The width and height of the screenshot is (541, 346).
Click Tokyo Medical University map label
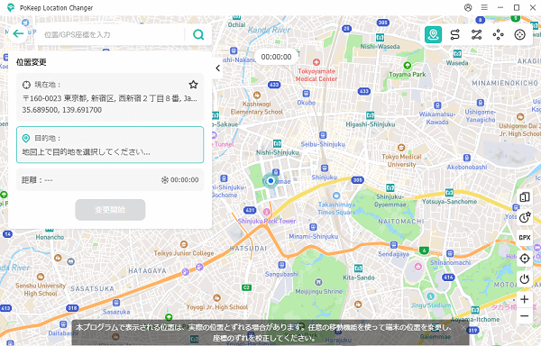(x=401, y=160)
